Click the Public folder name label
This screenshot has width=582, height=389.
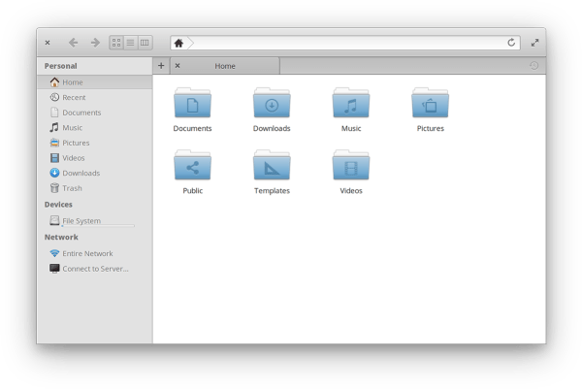click(193, 191)
